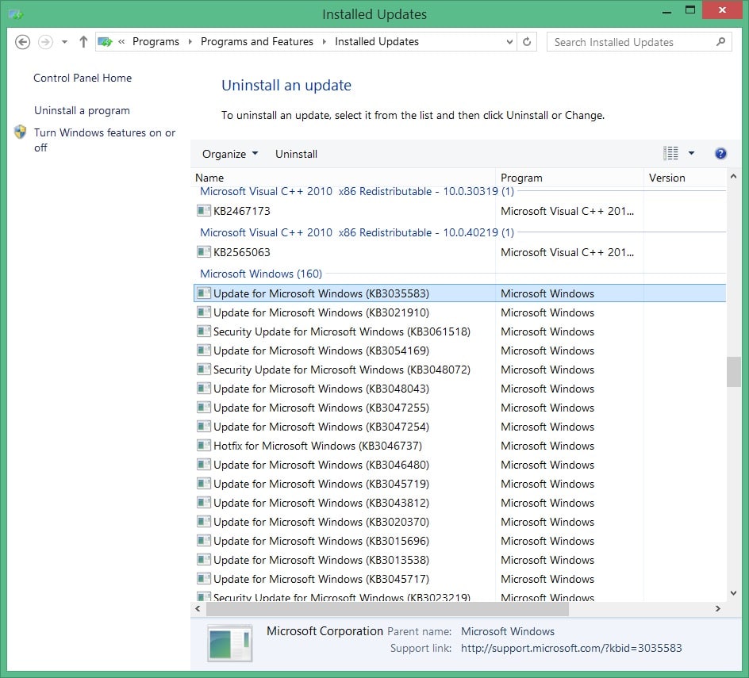This screenshot has width=749, height=678.
Task: Select Update for Microsoft Windows (KB3054169)
Action: point(459,350)
